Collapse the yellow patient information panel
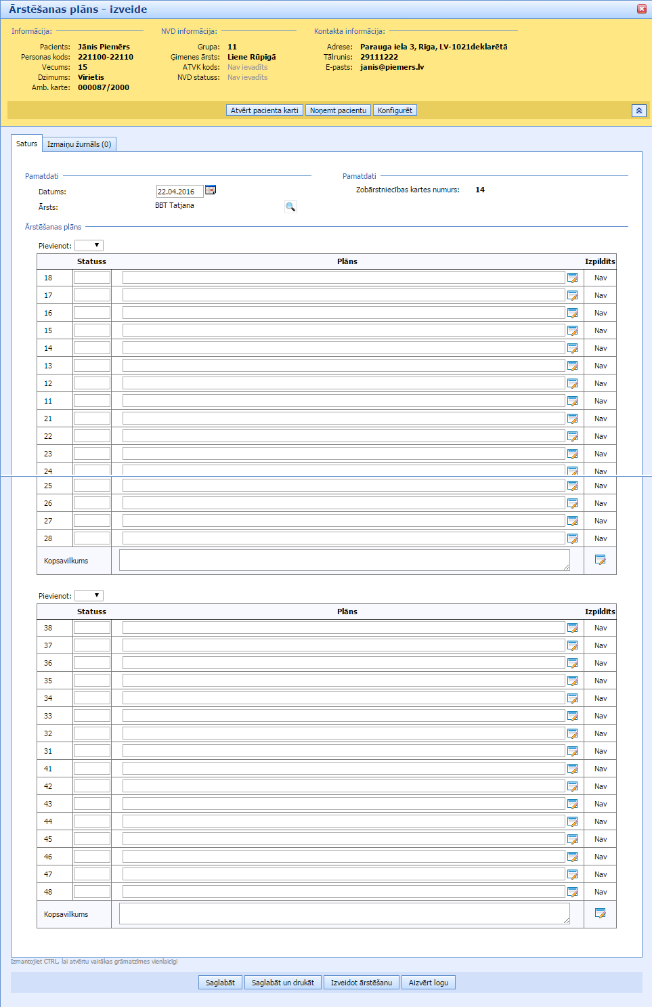Screen dimensions: 652x1007 [x=638, y=110]
